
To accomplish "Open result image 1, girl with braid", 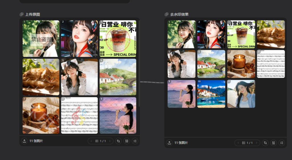I will 182,34.
